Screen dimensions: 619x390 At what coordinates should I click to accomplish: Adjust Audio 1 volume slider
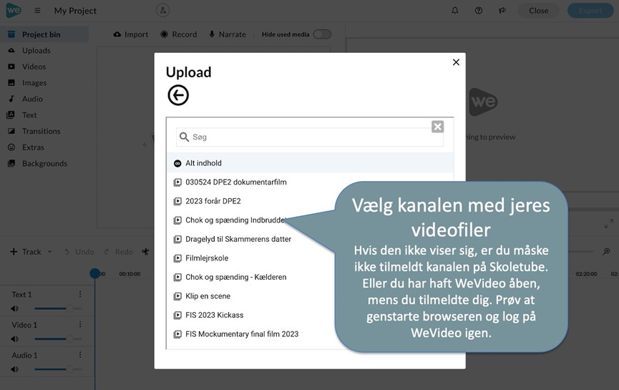coord(58,369)
